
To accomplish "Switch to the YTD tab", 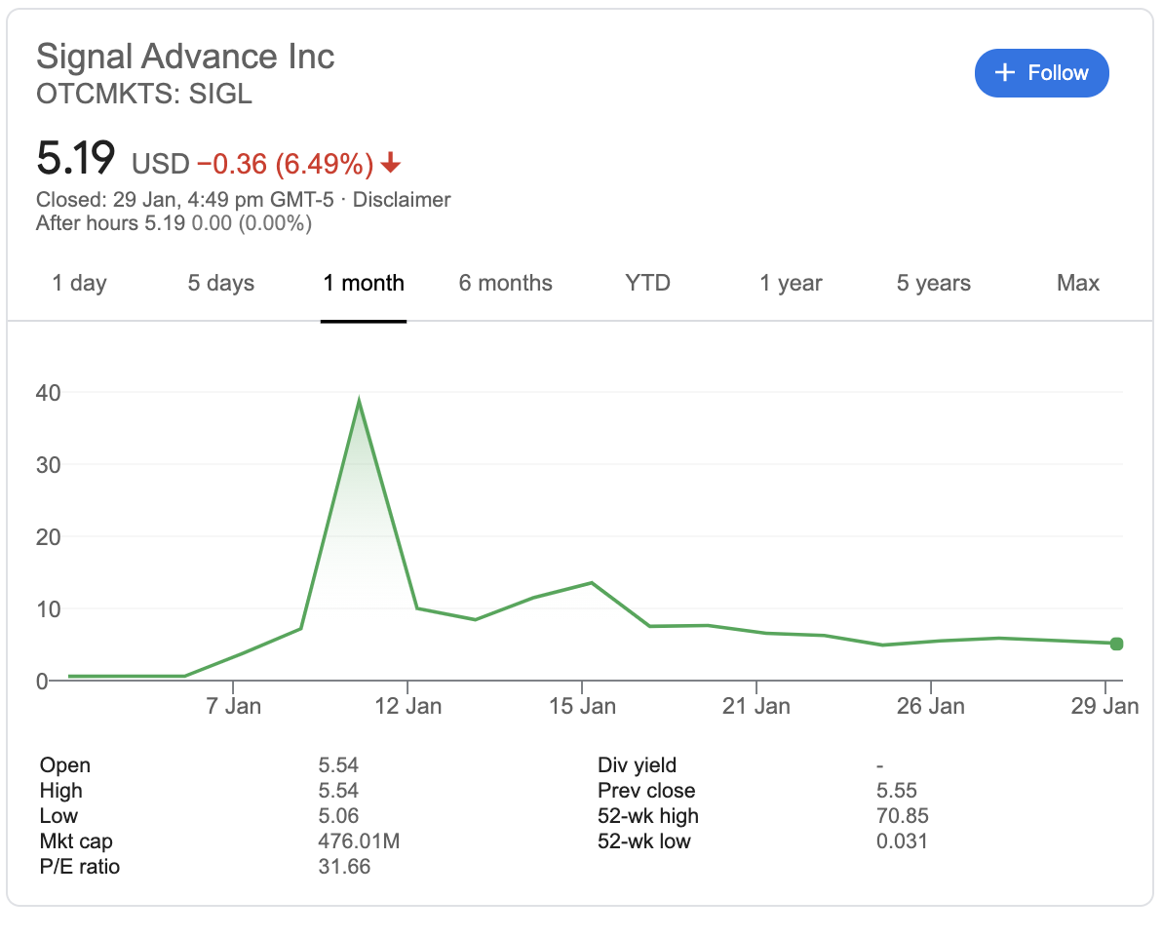I will tap(647, 283).
